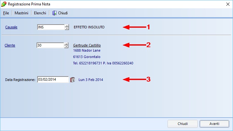Follow the Causale link

coord(11,27)
